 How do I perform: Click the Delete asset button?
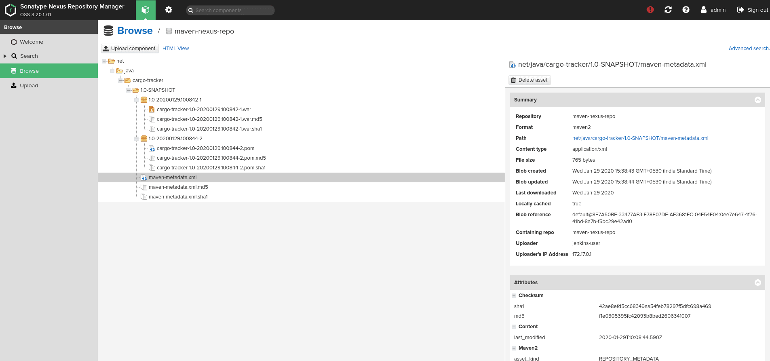pyautogui.click(x=530, y=80)
